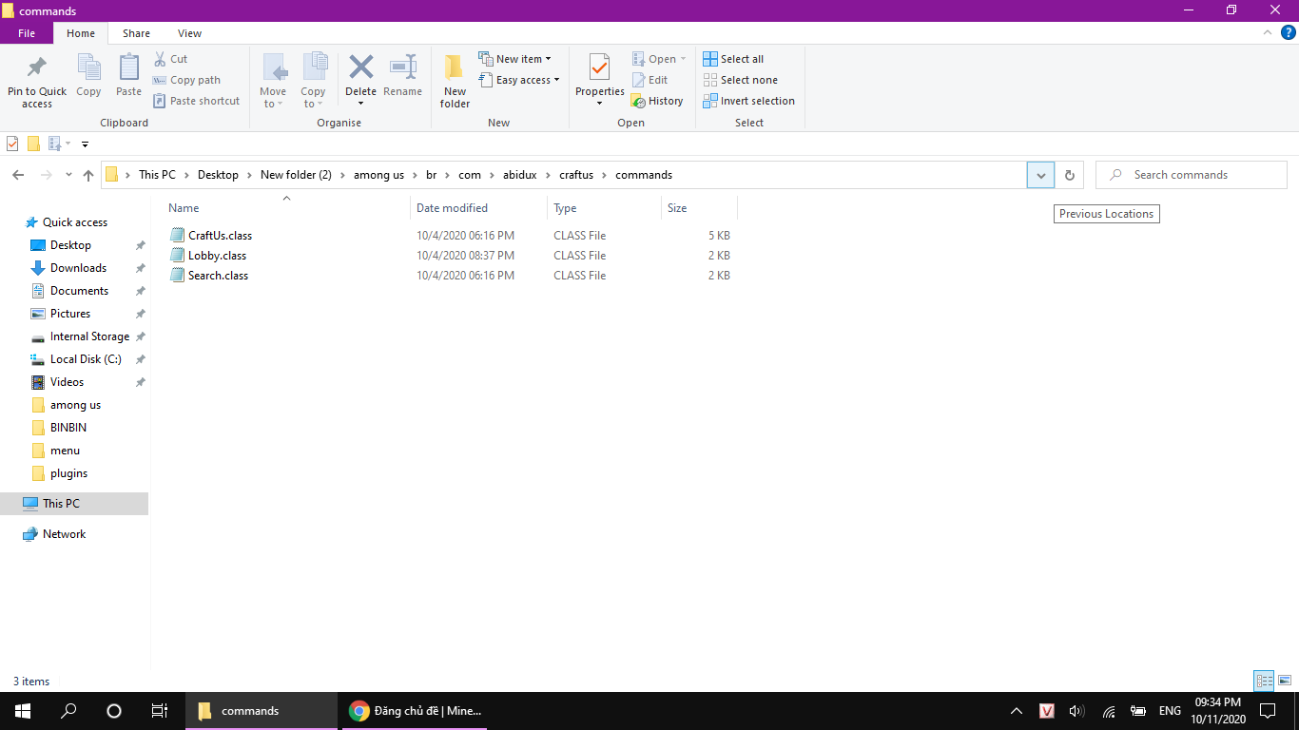The height and width of the screenshot is (730, 1299).
Task: Click the Cut scissors command
Action: [x=171, y=59]
